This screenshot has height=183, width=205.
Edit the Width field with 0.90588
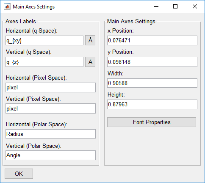coord(152,83)
